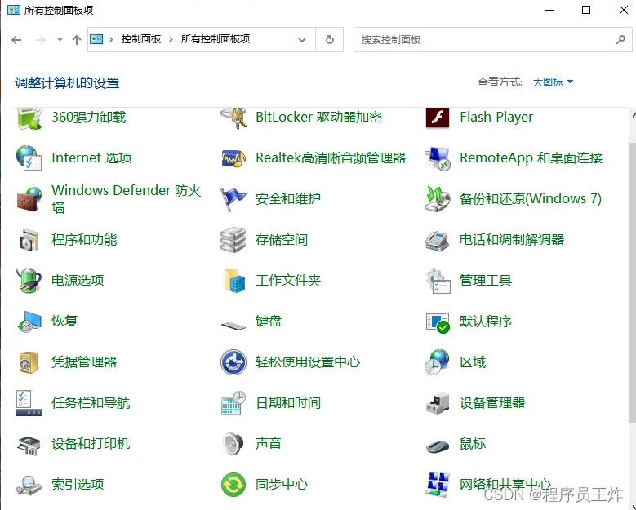Open the 360强力卸载 icon

coord(29,118)
